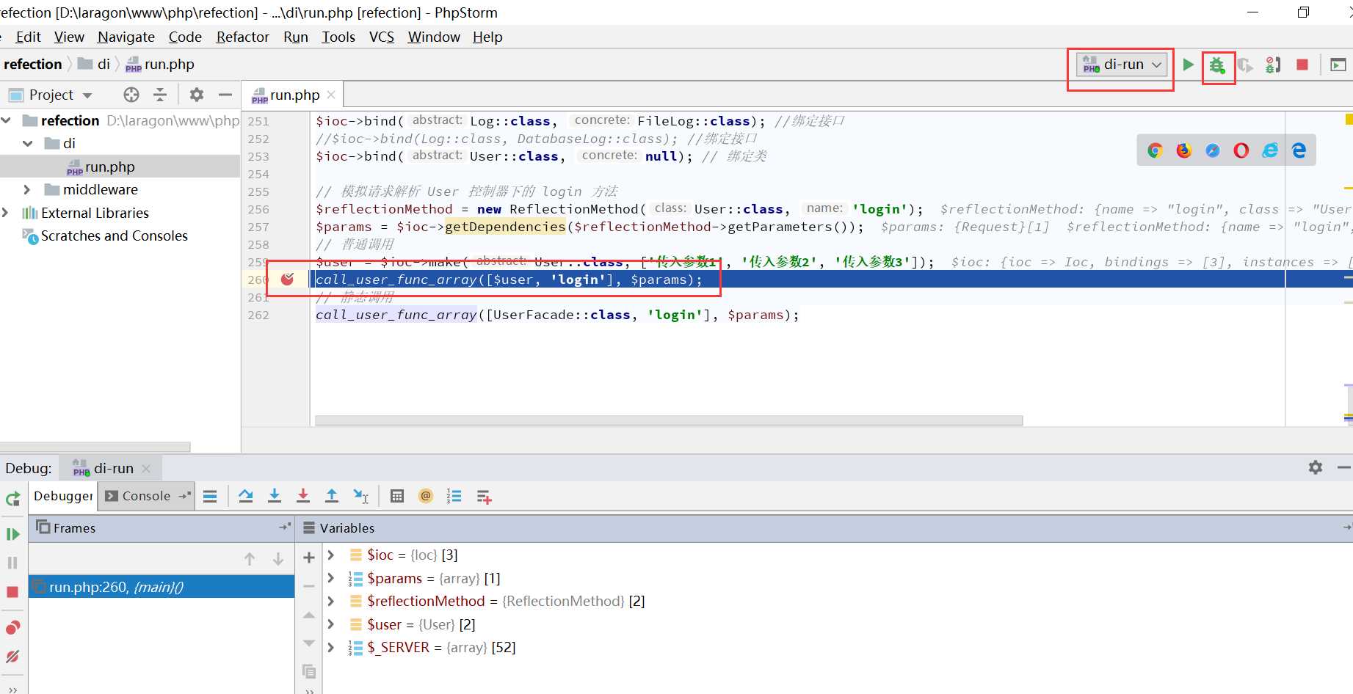
Task: Collapse the di folder
Action: click(x=28, y=144)
